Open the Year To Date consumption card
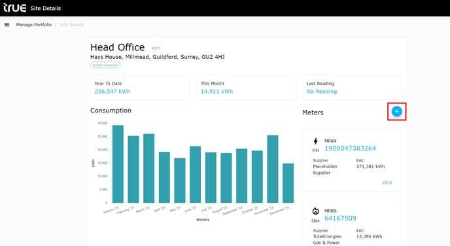Viewport: 450px width, 246px height. point(140,88)
